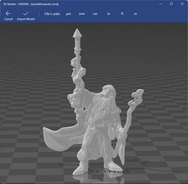Click the 3D Builder title bar text

tap(31, 4)
